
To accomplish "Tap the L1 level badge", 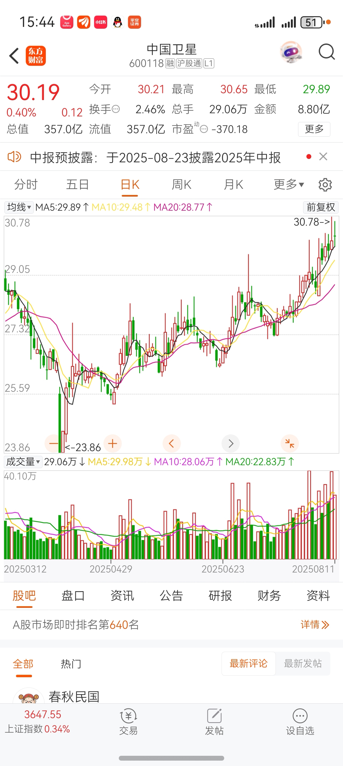I will (x=209, y=63).
